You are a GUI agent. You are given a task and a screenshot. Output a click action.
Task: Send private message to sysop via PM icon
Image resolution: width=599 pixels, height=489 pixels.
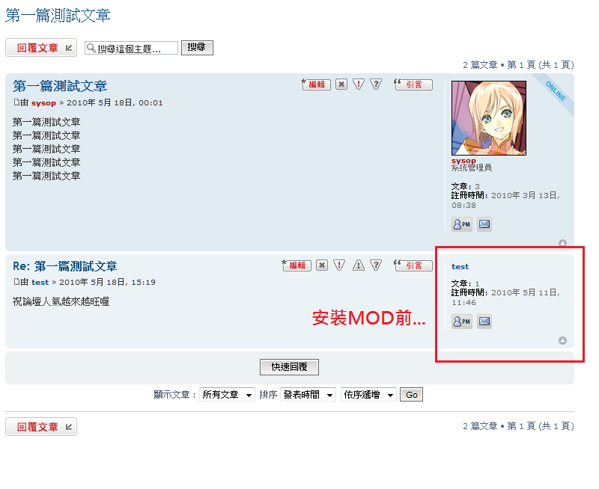coord(461,224)
